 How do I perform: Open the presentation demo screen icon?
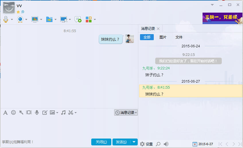(x=35, y=20)
